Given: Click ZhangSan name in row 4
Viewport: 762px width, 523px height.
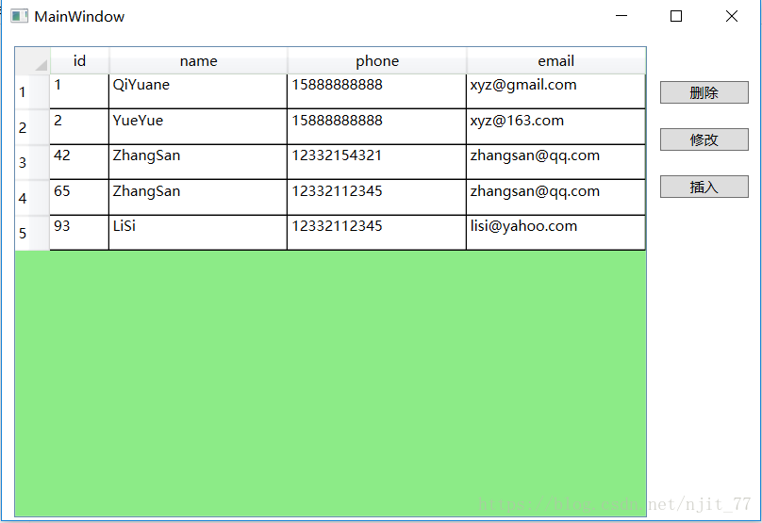Looking at the screenshot, I should 198,198.
